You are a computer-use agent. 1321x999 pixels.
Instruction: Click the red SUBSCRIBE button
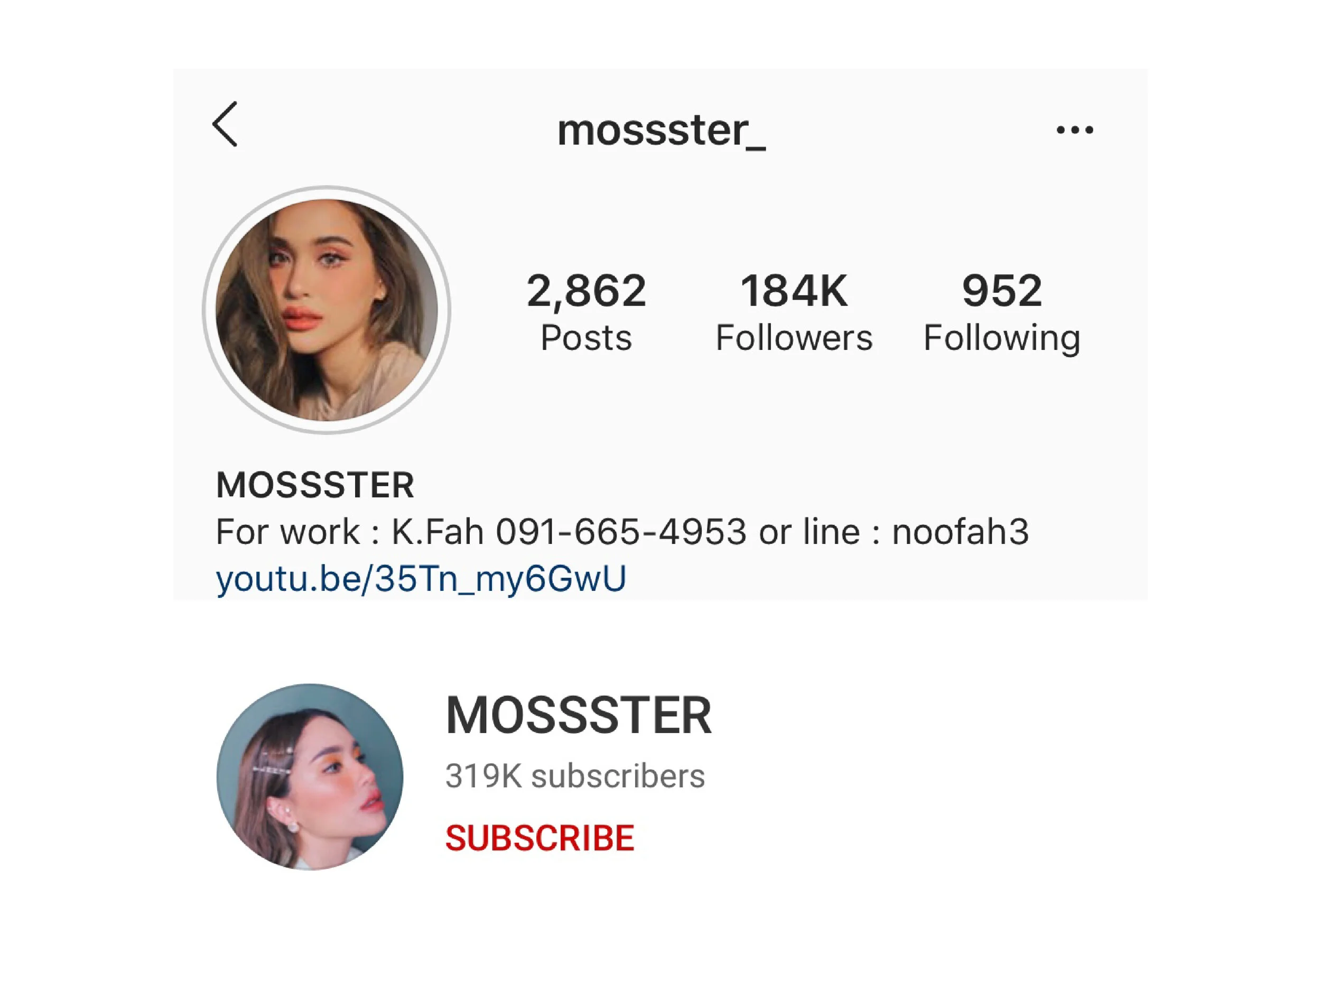click(539, 838)
